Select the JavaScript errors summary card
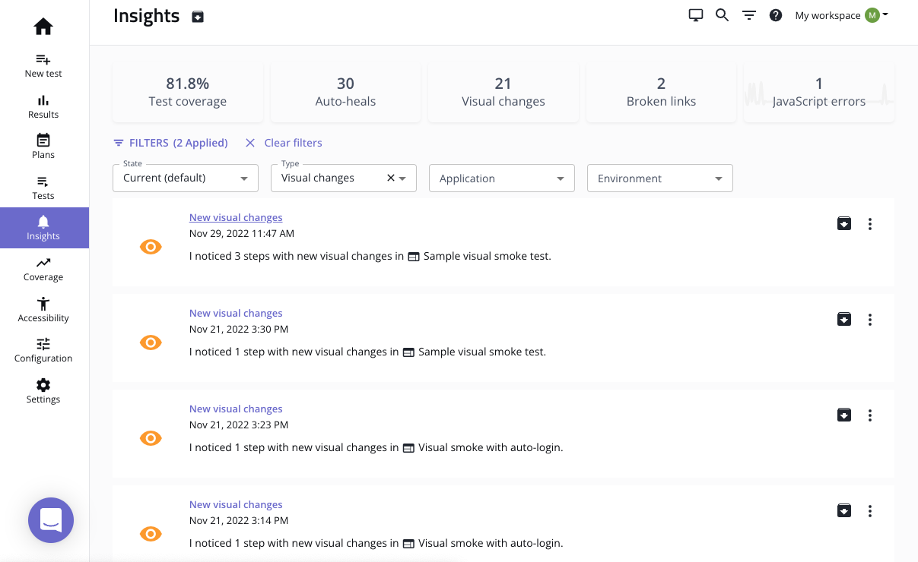Viewport: 918px width, 562px height. 819,92
